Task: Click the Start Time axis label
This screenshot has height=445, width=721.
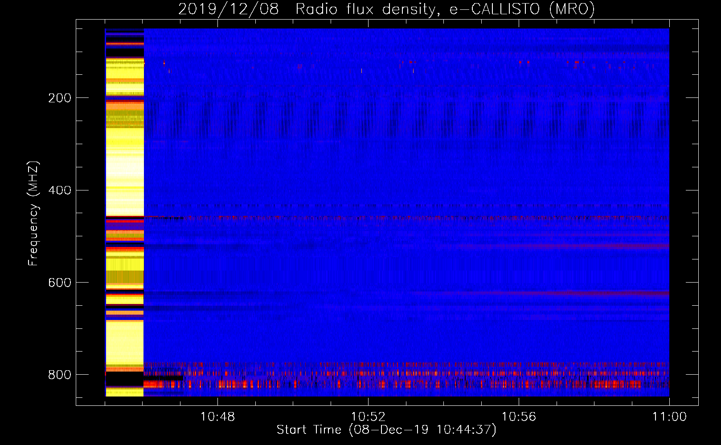Action: point(386,430)
